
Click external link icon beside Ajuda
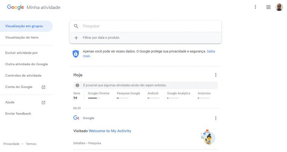tap(43, 102)
